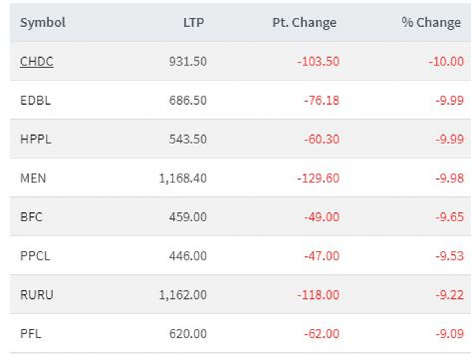Sort by the Pt. Change column header
The width and height of the screenshot is (471, 354).
click(304, 22)
